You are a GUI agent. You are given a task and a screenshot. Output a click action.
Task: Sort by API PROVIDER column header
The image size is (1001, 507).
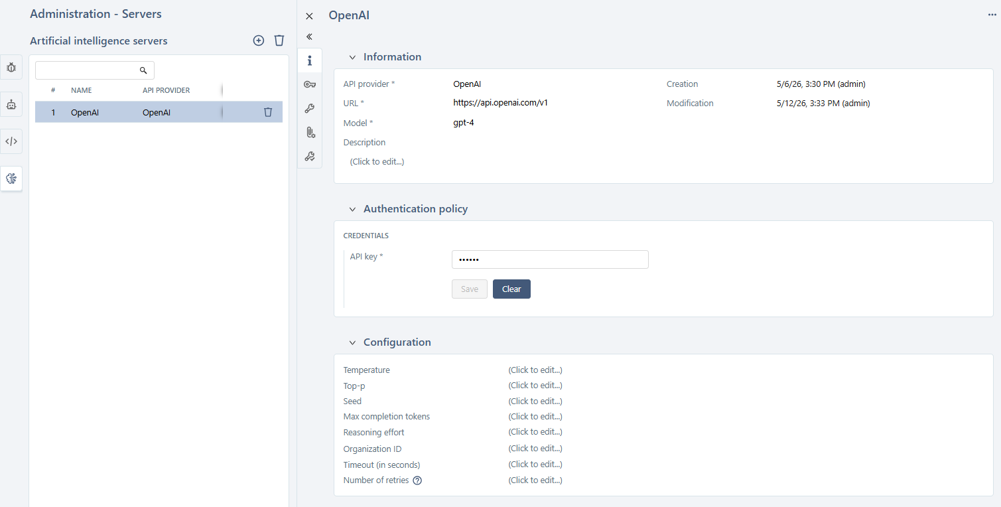pos(167,90)
